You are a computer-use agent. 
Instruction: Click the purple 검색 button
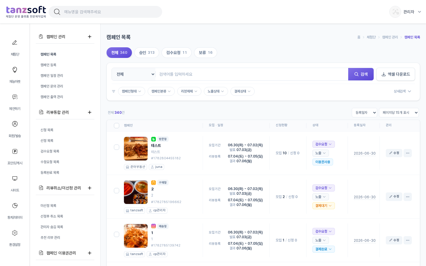pyautogui.click(x=361, y=74)
